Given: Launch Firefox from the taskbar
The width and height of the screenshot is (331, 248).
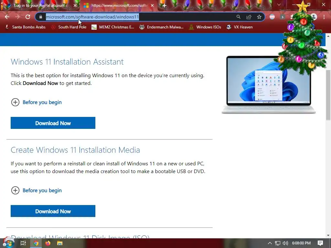Looking at the screenshot, I should pyautogui.click(x=48, y=243).
